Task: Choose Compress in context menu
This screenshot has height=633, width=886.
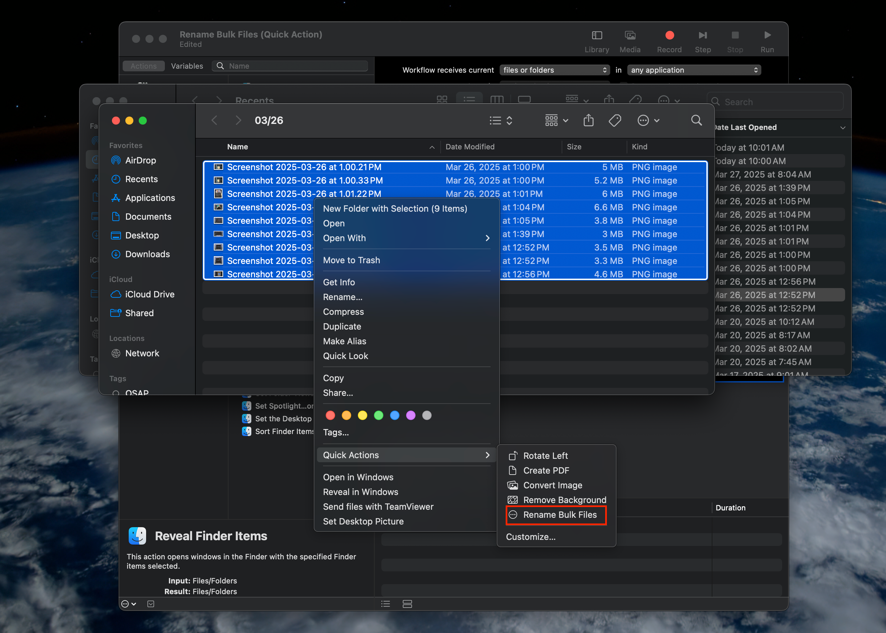Action: pos(406,312)
